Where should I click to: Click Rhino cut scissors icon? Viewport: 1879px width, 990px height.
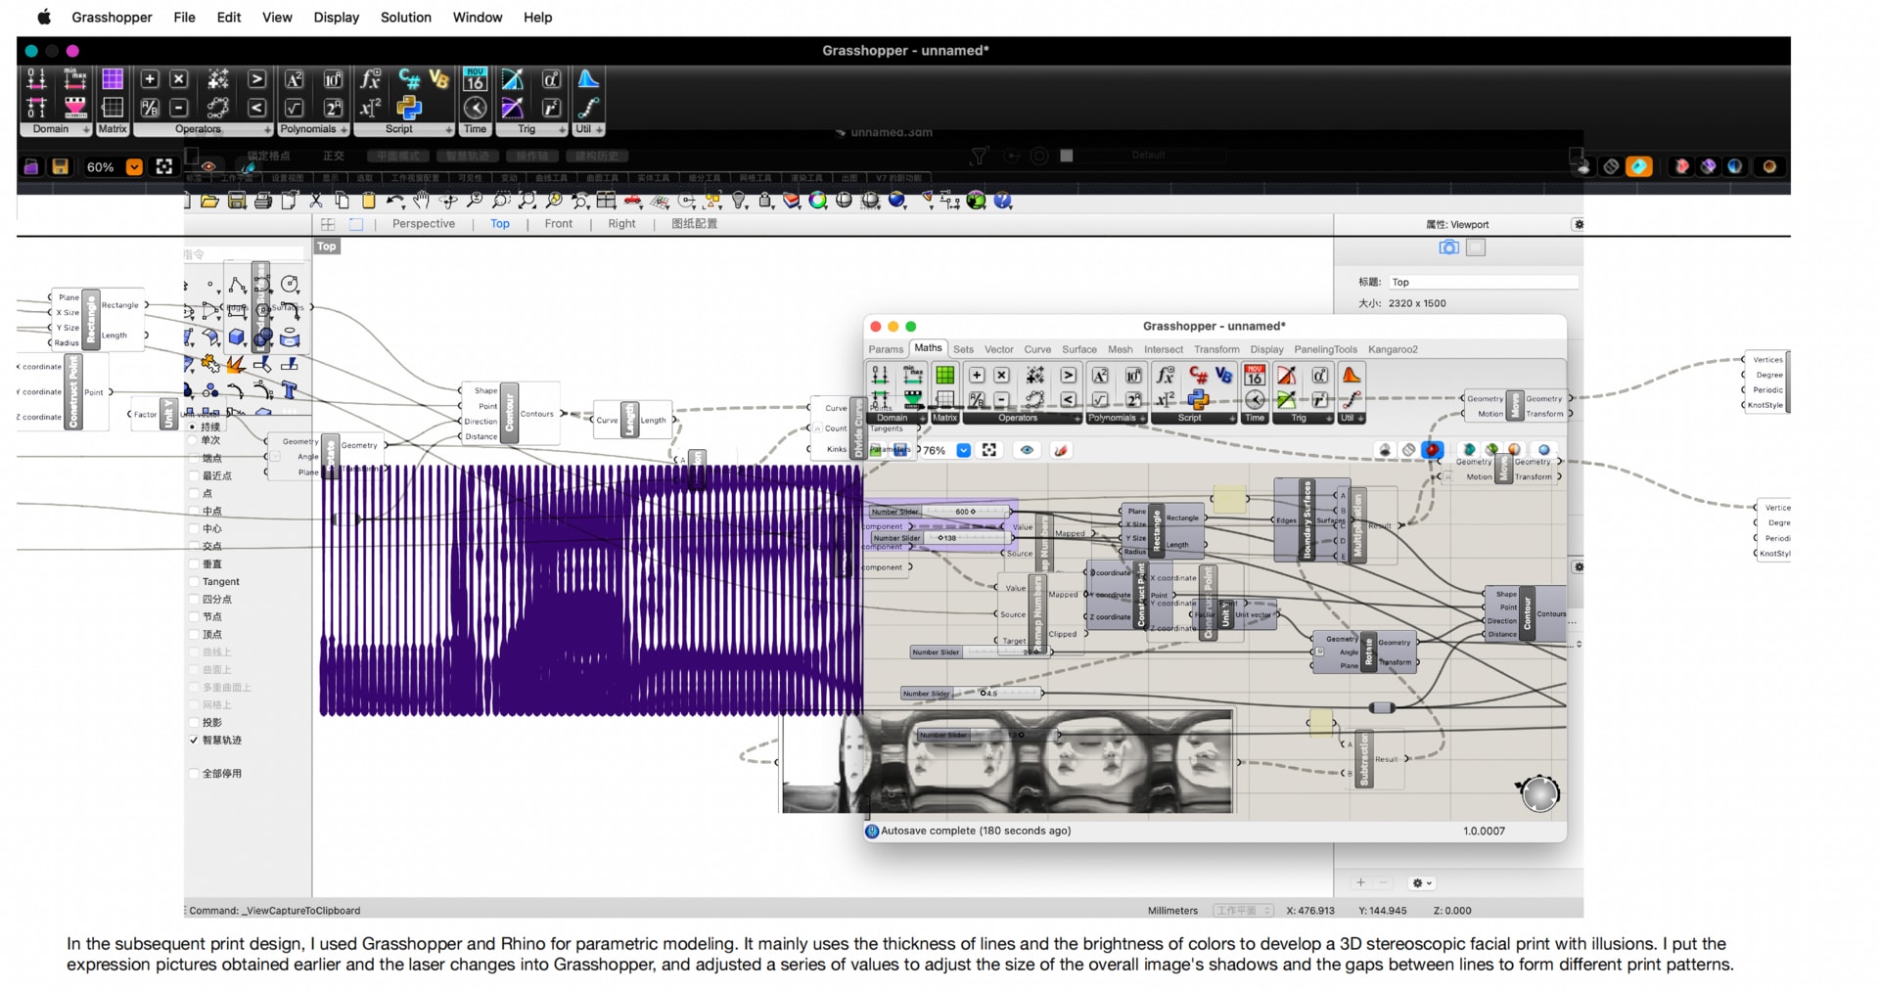tap(316, 201)
